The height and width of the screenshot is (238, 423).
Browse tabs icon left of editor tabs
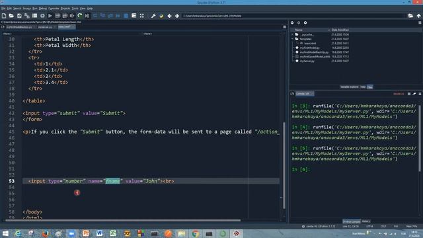point(3,27)
